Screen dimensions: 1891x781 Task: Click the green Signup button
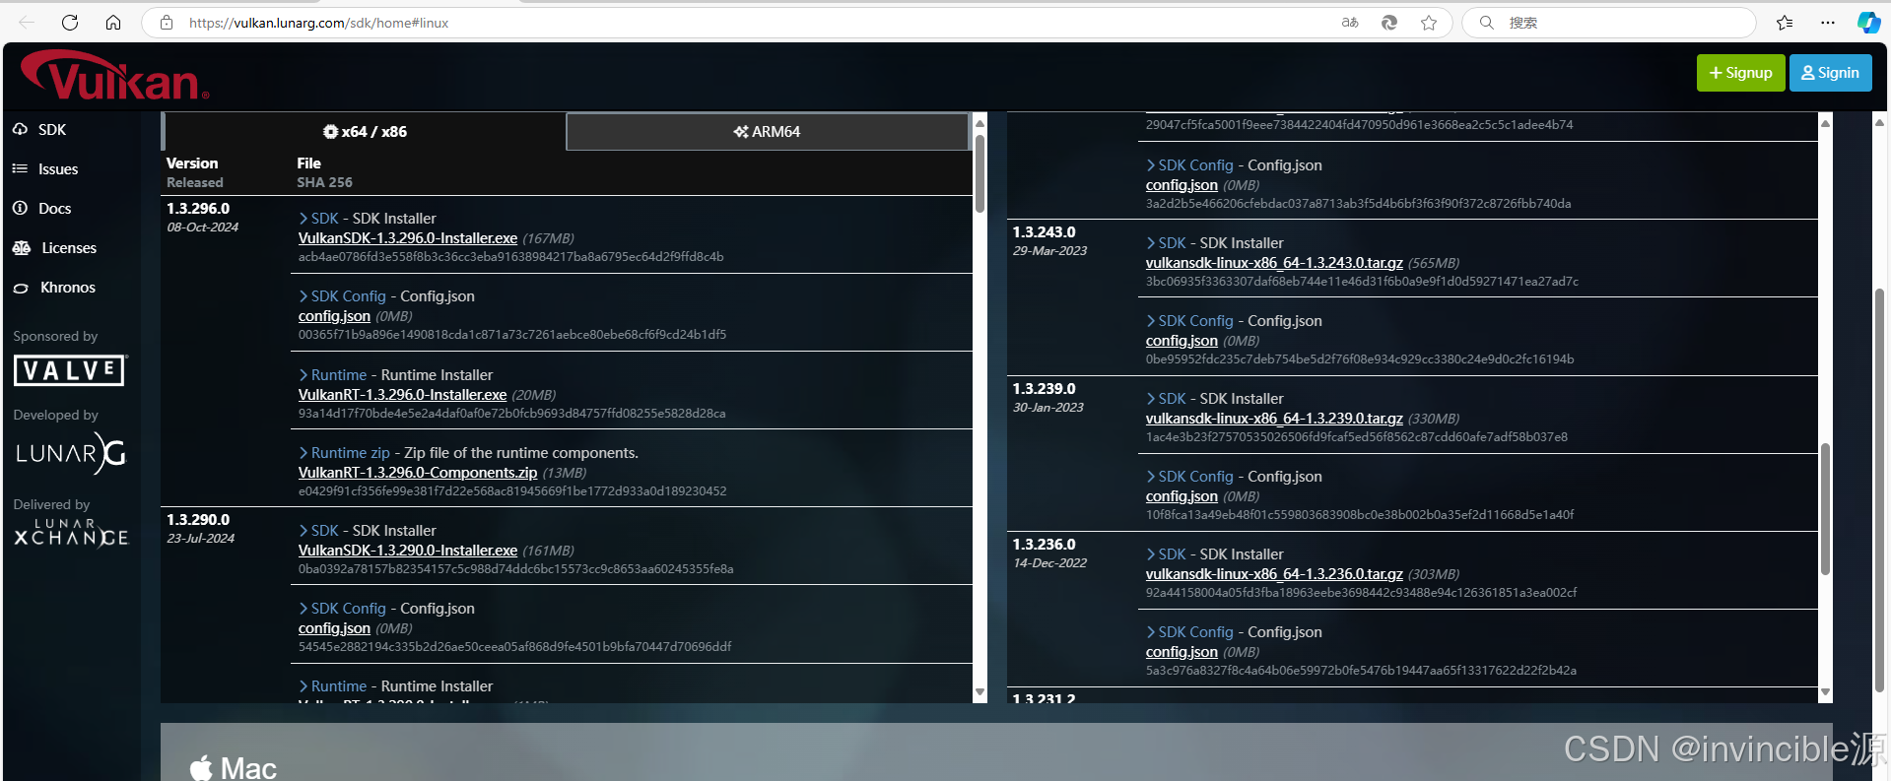tap(1740, 73)
